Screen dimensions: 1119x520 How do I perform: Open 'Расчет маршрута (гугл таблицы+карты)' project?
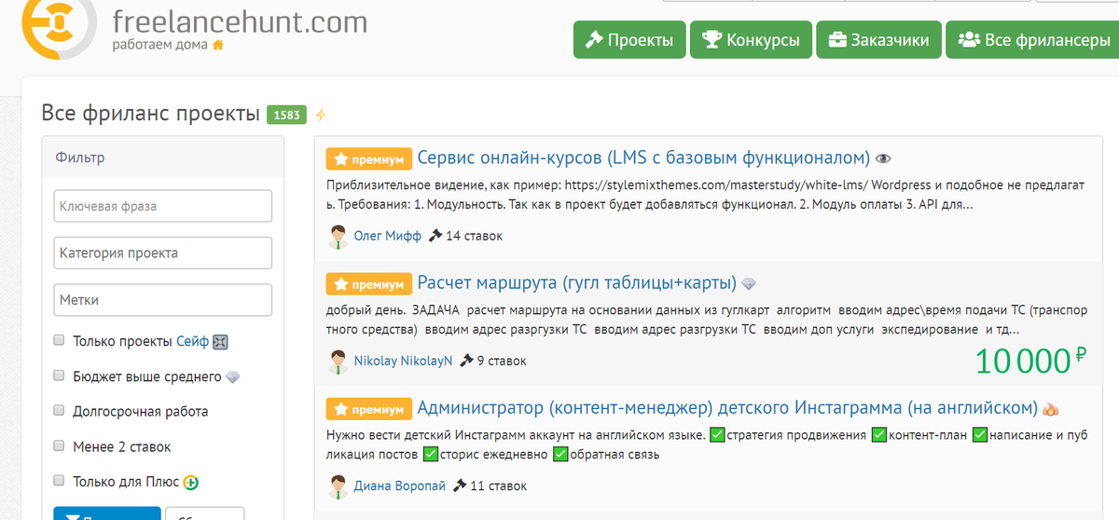pos(577,282)
